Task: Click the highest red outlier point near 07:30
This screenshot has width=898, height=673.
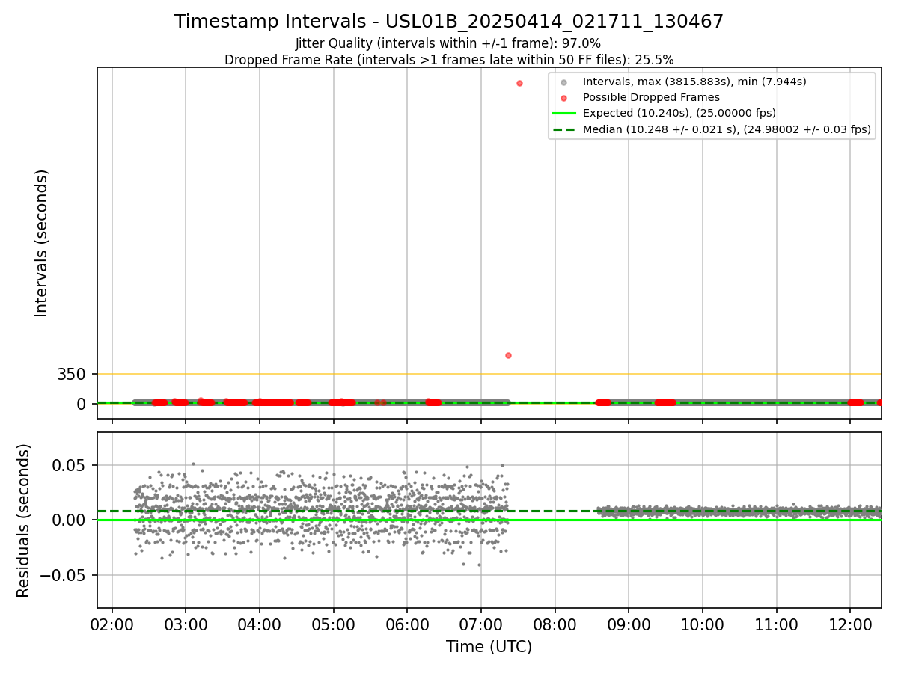Action: tap(519, 83)
